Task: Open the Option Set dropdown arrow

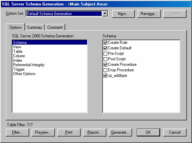Action: tap(105, 13)
